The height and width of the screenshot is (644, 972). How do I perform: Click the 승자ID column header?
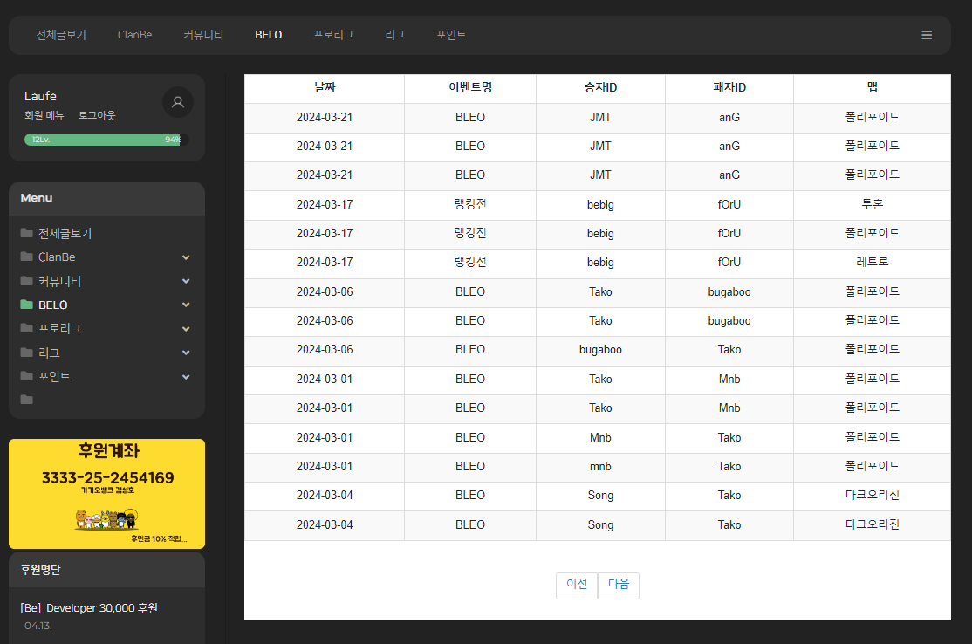pyautogui.click(x=600, y=88)
